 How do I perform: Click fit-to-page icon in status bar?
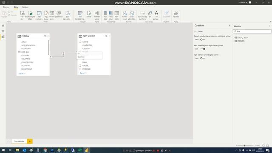point(268,145)
